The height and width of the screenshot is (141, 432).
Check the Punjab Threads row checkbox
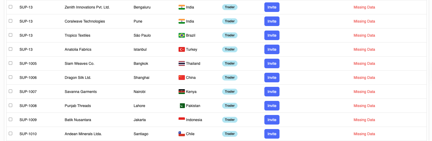(11, 105)
